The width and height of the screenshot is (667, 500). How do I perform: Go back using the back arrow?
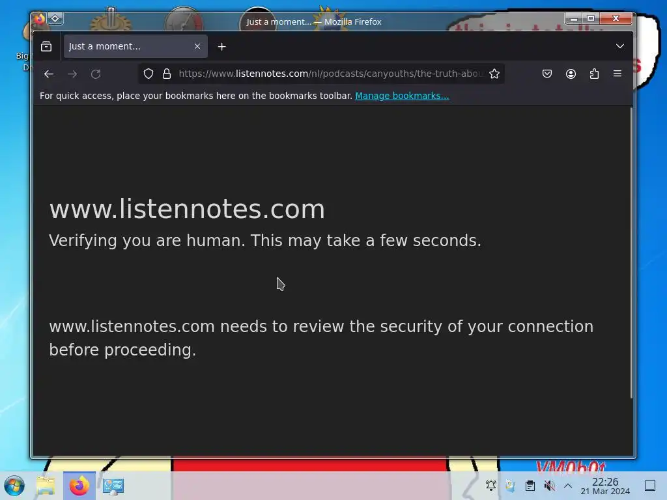(48, 74)
